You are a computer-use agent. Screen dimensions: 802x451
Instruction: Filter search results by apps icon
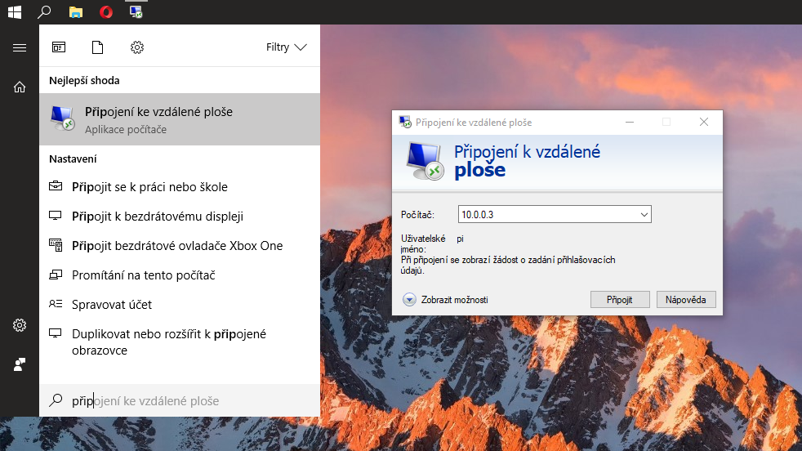(x=59, y=47)
